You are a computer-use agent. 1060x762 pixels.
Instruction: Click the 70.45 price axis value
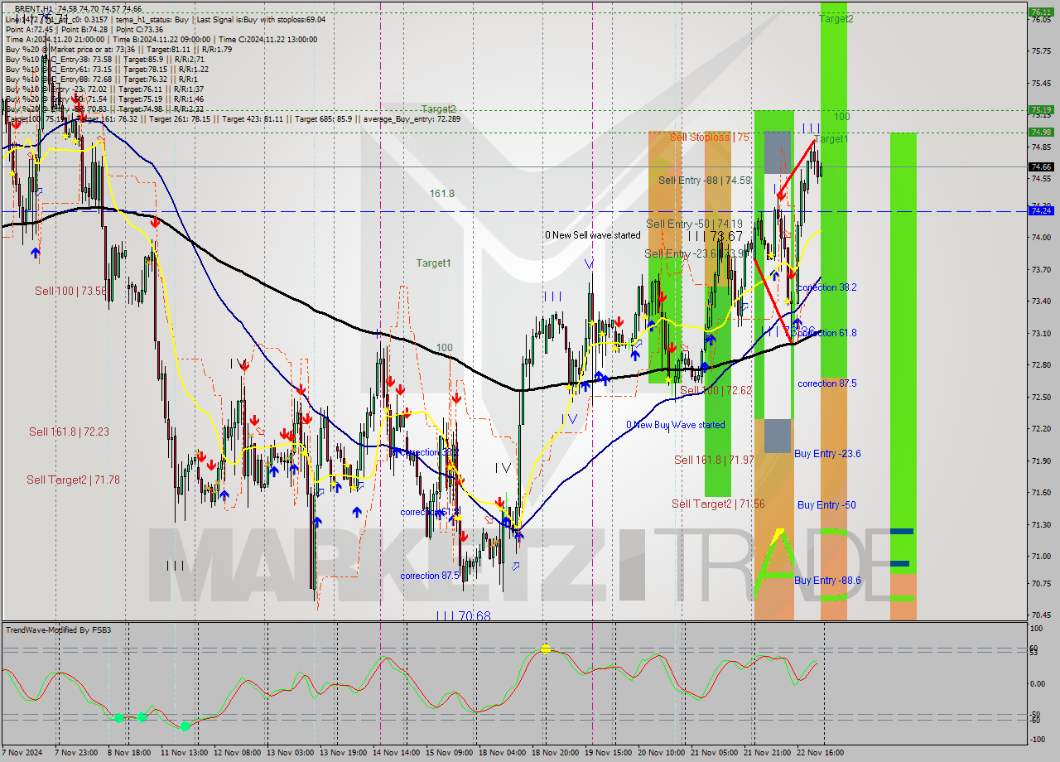[x=1041, y=615]
